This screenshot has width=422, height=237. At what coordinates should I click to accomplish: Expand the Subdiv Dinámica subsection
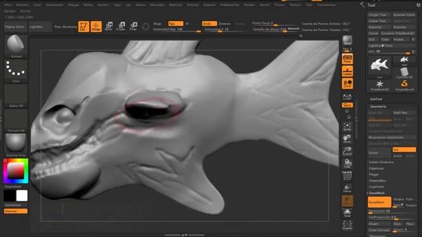[381, 162]
